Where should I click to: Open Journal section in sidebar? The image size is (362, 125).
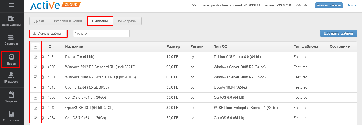[x=11, y=97]
